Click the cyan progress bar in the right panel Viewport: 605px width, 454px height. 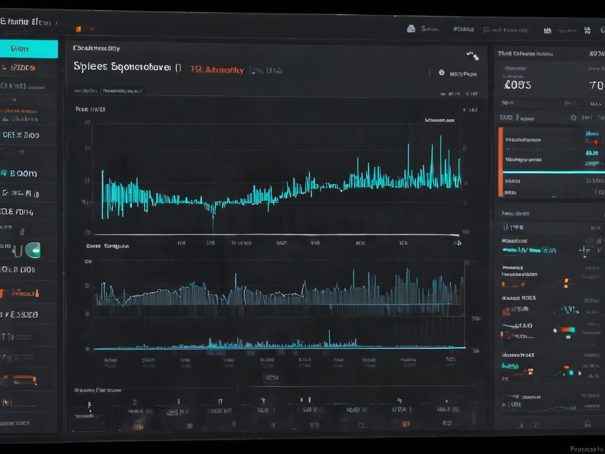pos(554,172)
